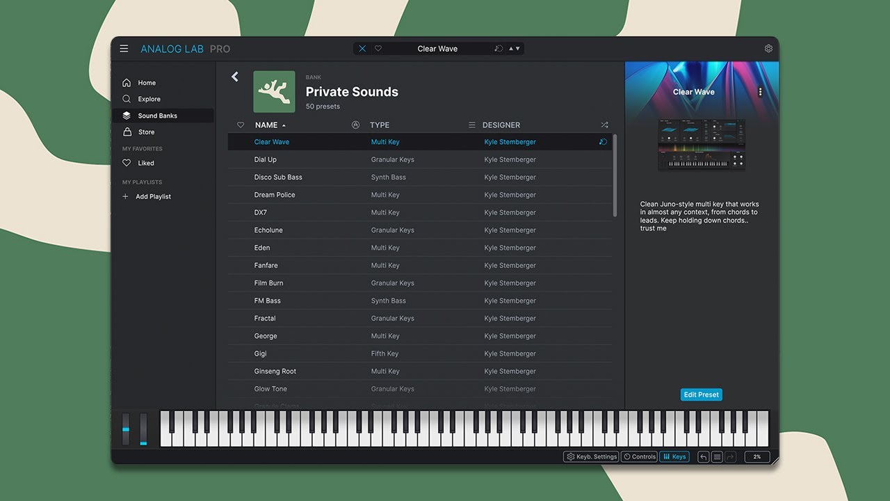Click the Liked heart icon in sidebar
890x501 pixels.
(127, 163)
